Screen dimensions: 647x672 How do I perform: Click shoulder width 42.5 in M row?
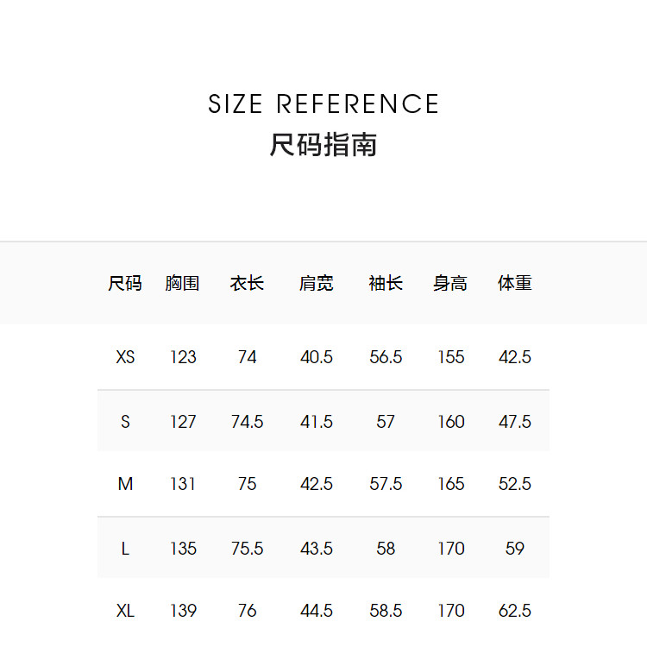point(317,484)
